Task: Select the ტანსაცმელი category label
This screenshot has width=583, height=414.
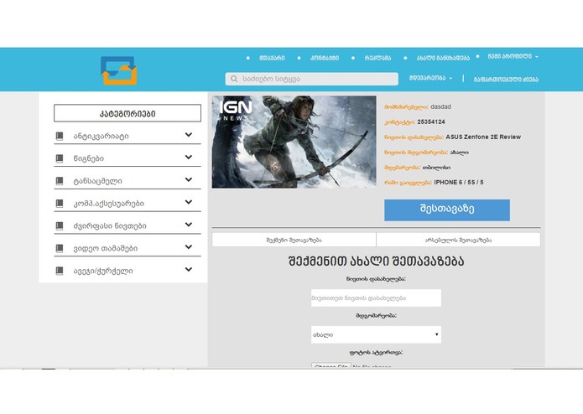Action: coord(97,181)
